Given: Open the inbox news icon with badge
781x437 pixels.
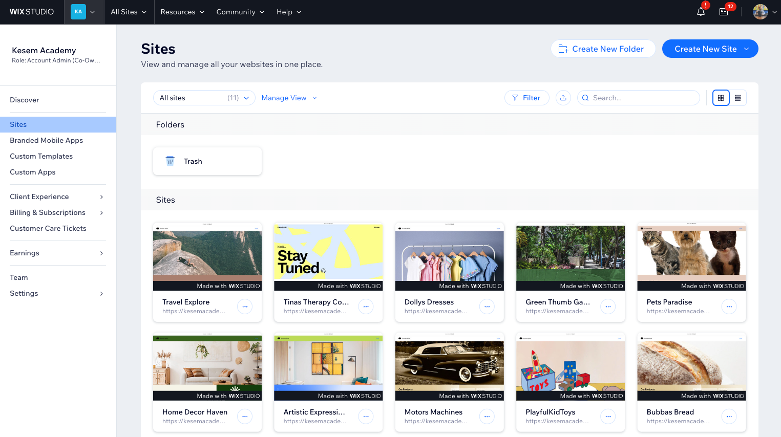Looking at the screenshot, I should [724, 12].
